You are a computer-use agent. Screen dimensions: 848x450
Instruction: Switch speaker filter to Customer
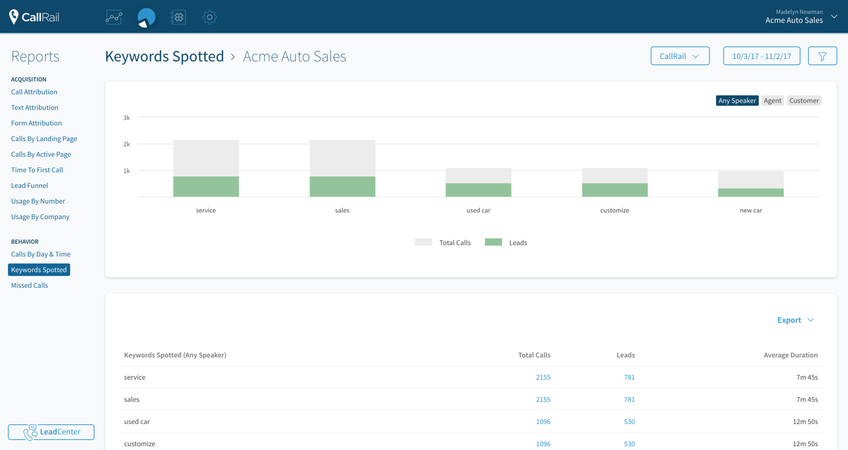[804, 100]
